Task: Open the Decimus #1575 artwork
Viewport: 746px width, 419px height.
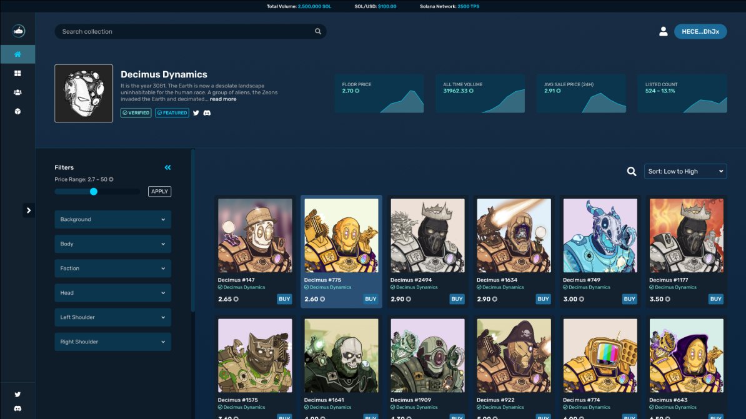Action: (x=255, y=356)
